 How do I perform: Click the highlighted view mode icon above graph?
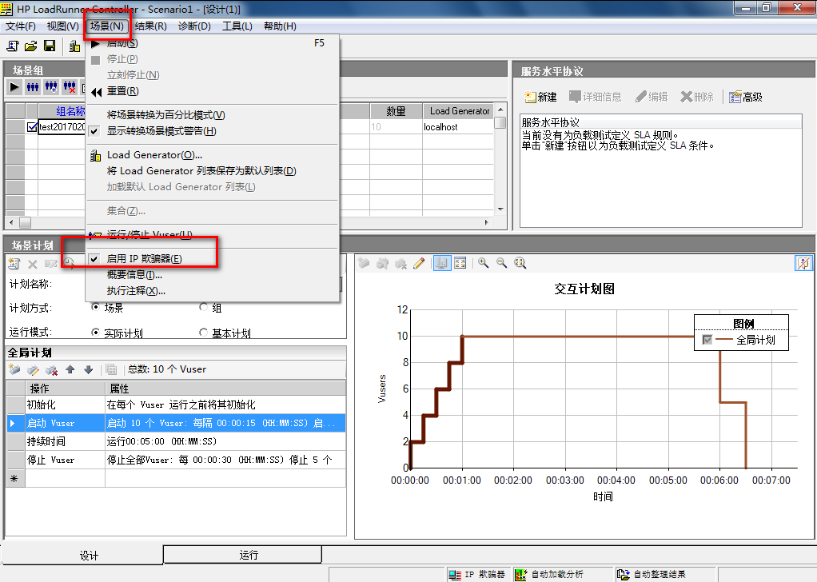442,263
